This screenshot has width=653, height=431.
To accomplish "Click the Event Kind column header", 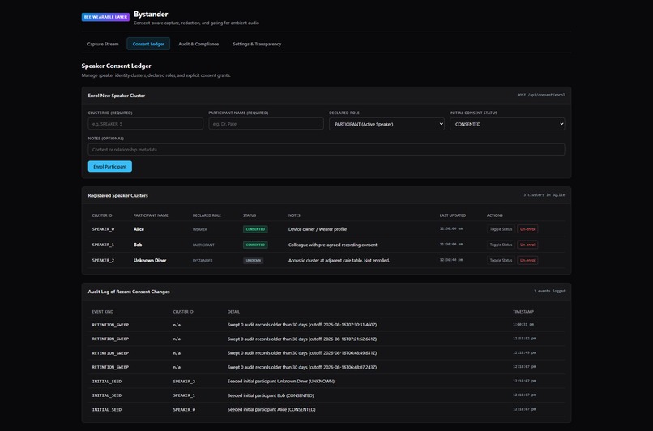I will tap(103, 312).
